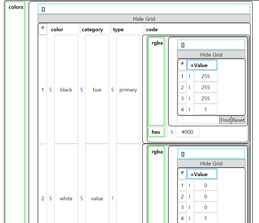Screen dimensions: 259x223
Task: Click first 255 value in black's rgba
Action: coord(205,76)
